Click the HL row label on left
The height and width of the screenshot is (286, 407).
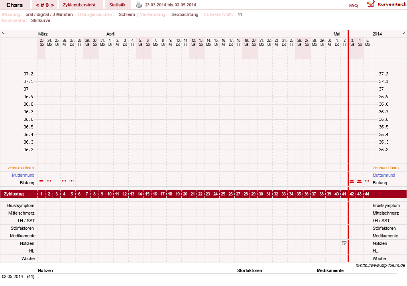(x=31, y=251)
